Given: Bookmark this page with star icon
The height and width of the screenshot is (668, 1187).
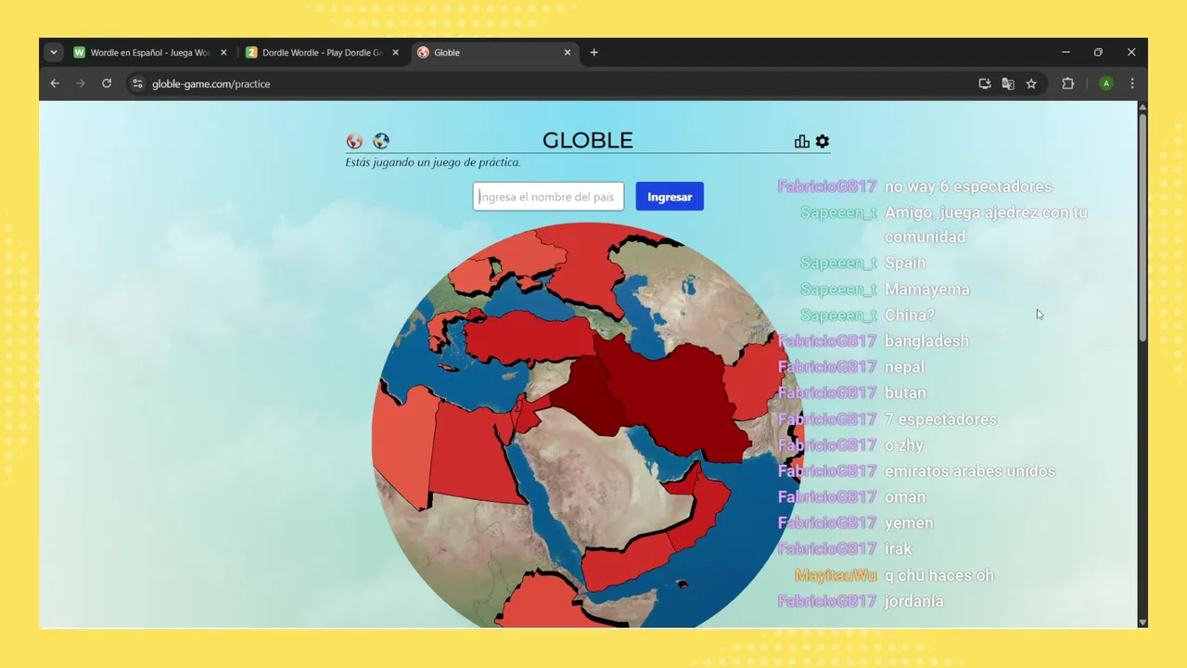Looking at the screenshot, I should pos(1031,83).
